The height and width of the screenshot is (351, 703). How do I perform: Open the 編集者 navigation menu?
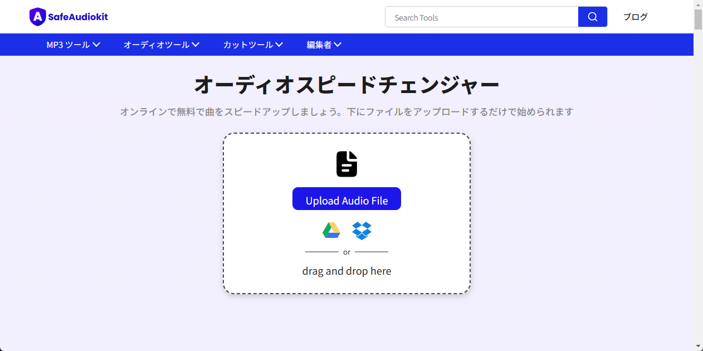pyautogui.click(x=324, y=45)
